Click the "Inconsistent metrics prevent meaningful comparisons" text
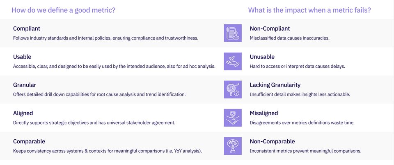The height and width of the screenshot is (165, 394). 305,151
